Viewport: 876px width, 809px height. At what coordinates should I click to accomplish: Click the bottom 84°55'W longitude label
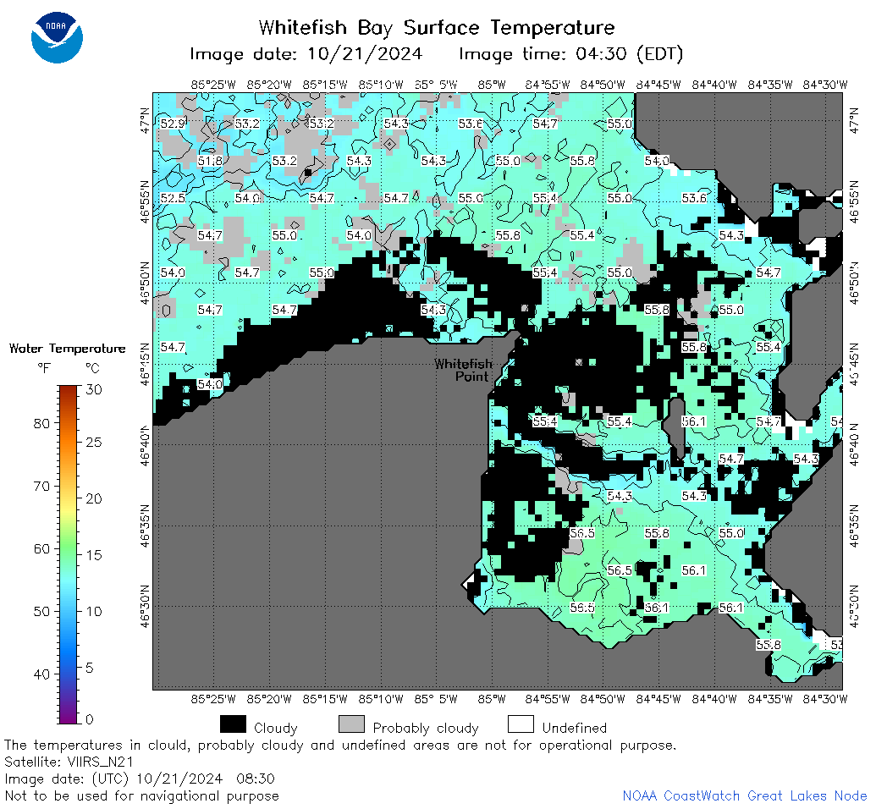click(548, 699)
